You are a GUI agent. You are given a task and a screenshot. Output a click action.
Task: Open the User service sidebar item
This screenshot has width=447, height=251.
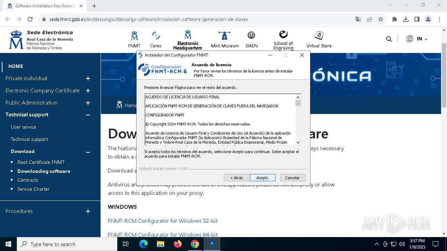tap(23, 127)
